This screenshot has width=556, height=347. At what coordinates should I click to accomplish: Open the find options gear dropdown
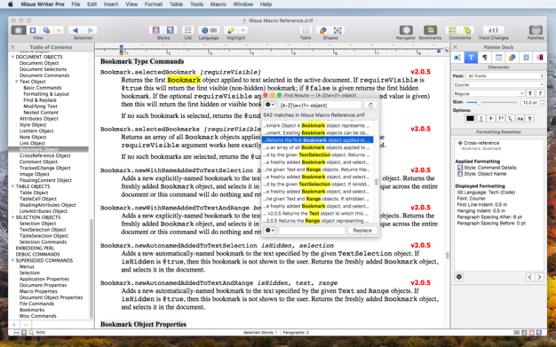[x=269, y=105]
